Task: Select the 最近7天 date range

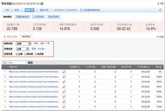Action: pos(29,10)
